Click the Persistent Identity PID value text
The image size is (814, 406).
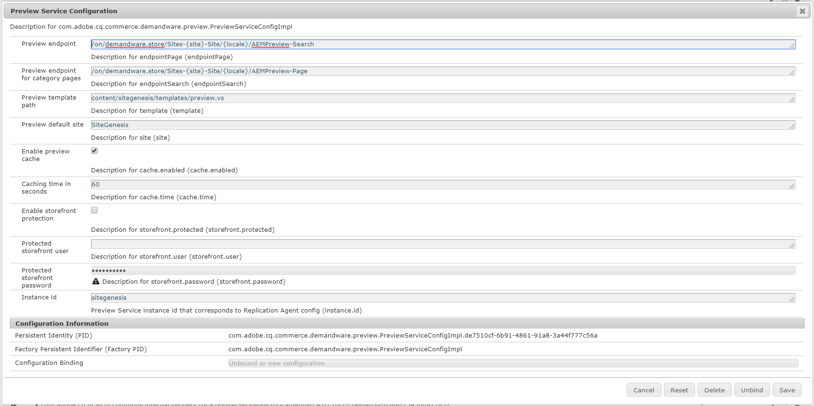coord(413,336)
